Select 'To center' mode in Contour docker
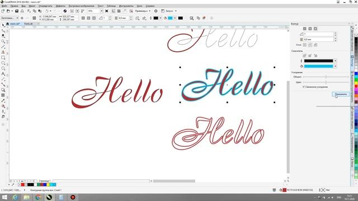The width and height of the screenshot is (358, 201). pyautogui.click(x=304, y=28)
